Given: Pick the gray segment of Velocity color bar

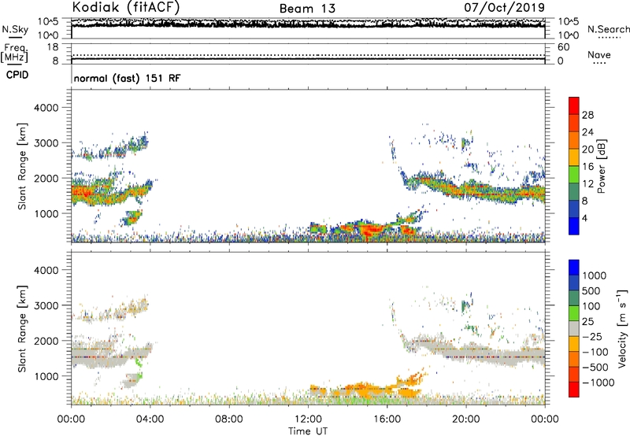Looking at the screenshot, I should click(574, 328).
